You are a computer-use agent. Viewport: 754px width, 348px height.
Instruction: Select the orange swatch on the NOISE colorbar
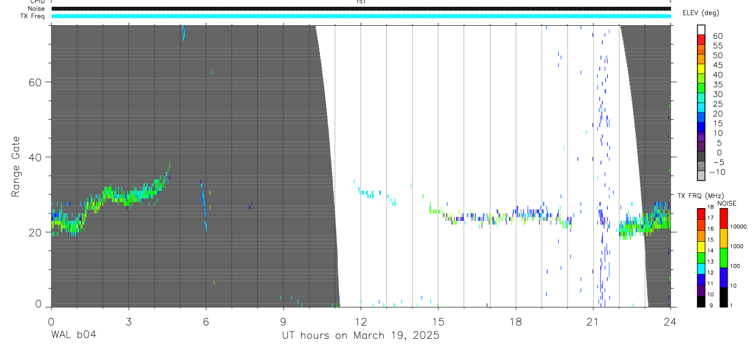(724, 238)
